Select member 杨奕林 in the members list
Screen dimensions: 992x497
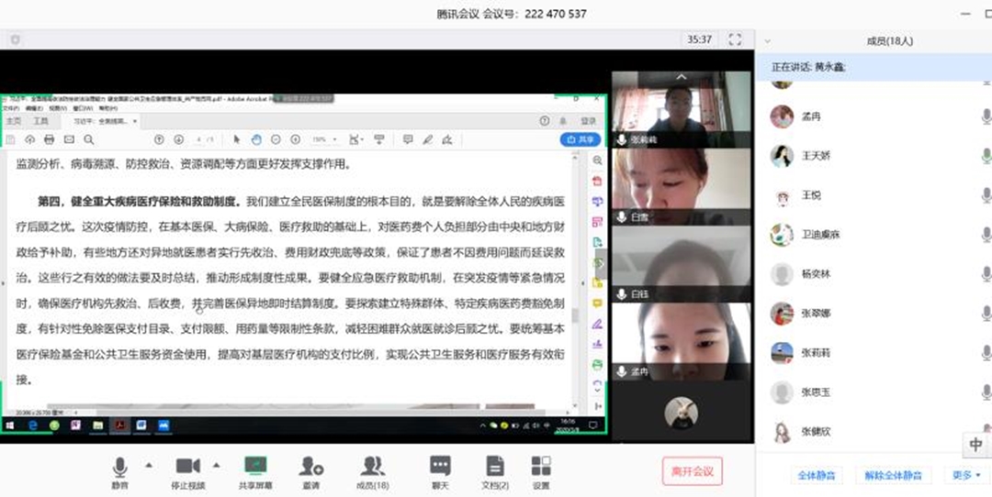click(816, 274)
